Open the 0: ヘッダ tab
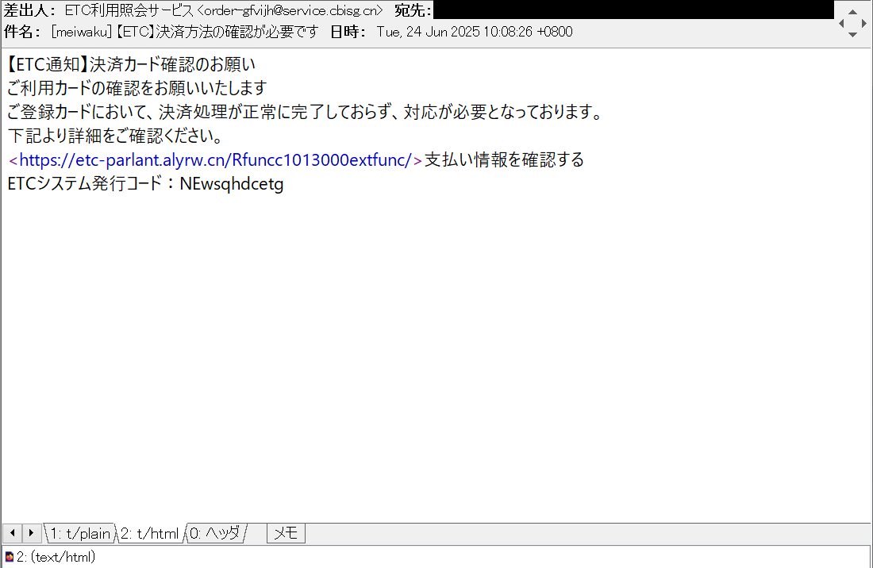 click(x=215, y=533)
